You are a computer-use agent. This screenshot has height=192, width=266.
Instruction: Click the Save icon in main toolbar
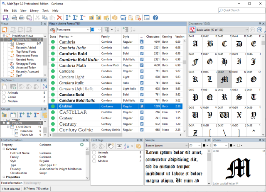[5, 17]
